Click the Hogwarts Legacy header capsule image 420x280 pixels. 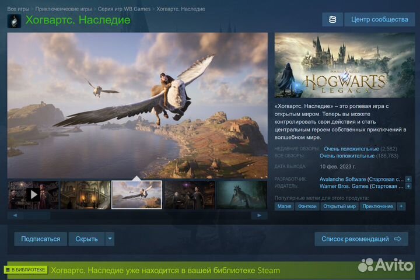click(345, 65)
